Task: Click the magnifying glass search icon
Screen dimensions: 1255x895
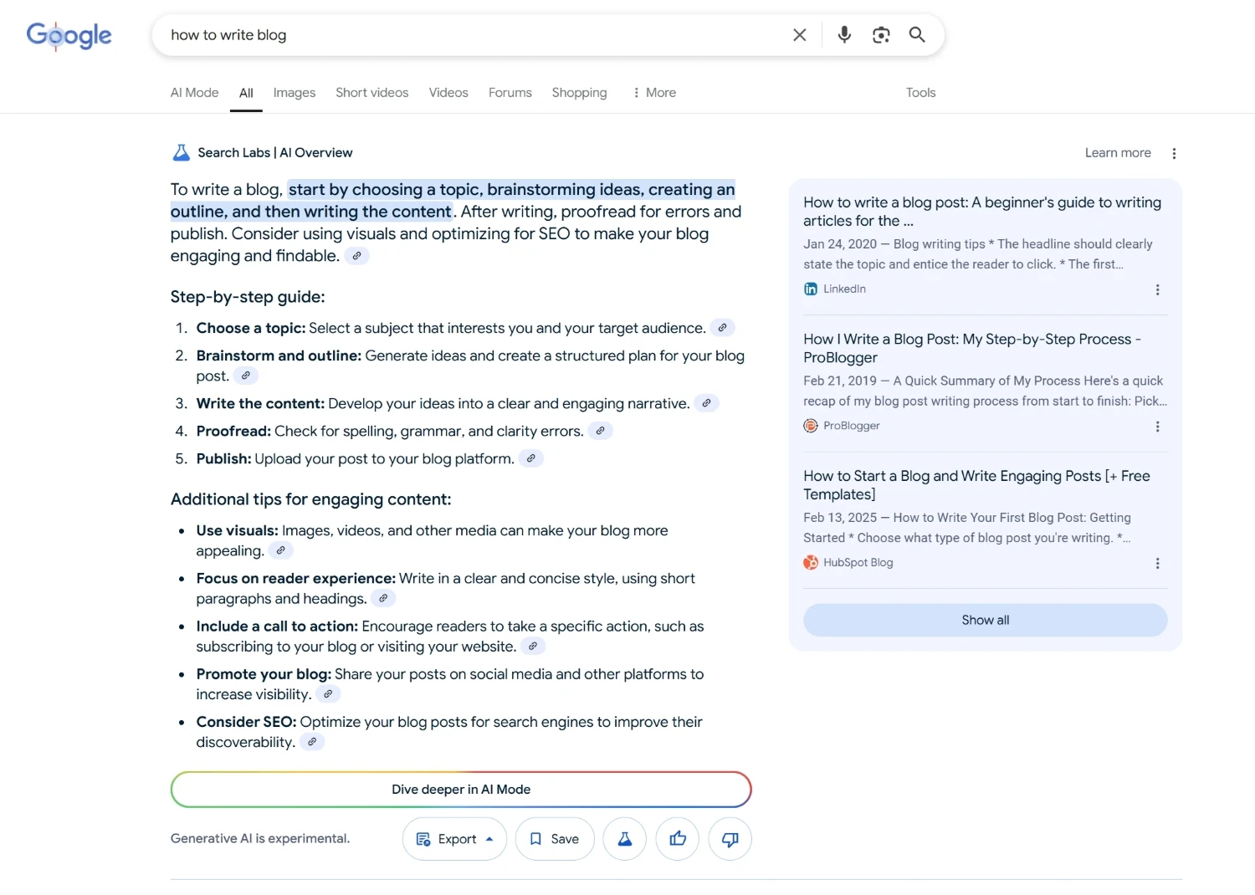Action: (917, 34)
